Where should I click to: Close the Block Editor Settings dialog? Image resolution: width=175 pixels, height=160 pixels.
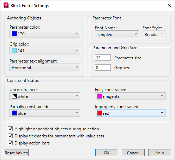[x=169, y=5]
